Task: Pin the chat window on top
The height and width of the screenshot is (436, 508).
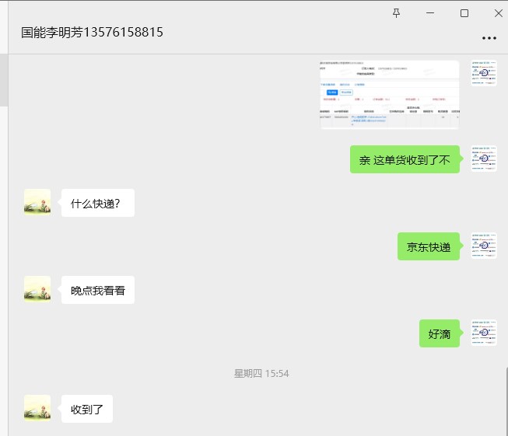Action: coord(396,13)
